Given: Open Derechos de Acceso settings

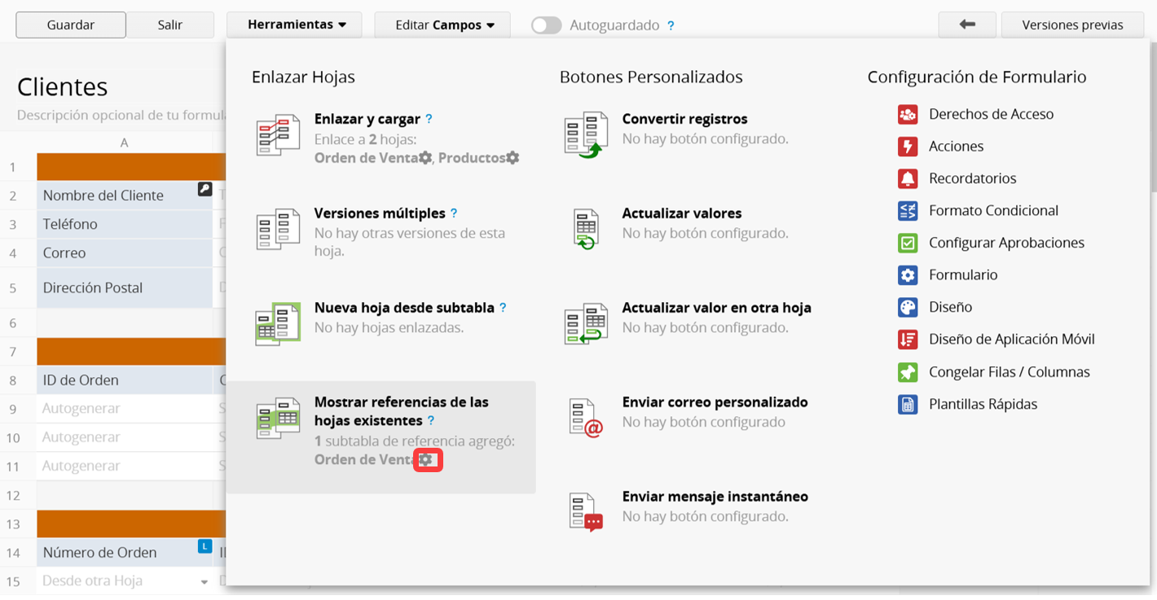Looking at the screenshot, I should tap(907, 114).
